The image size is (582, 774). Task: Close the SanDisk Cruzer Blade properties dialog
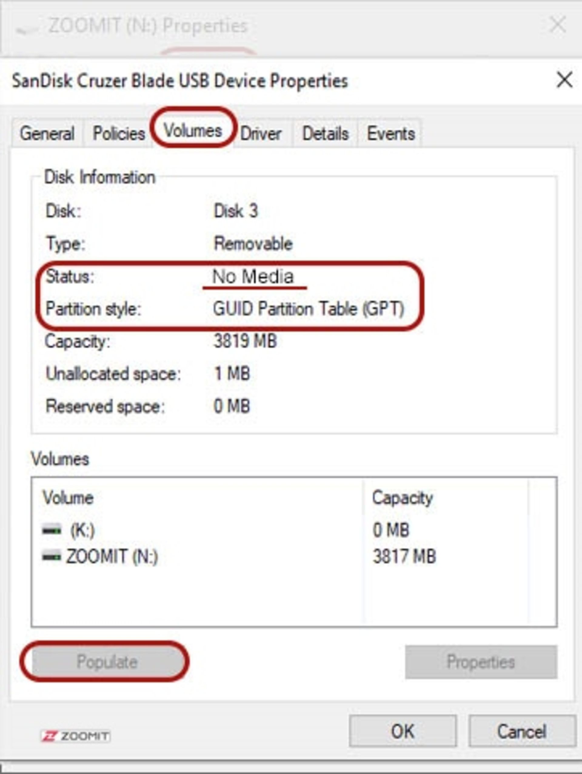(564, 80)
